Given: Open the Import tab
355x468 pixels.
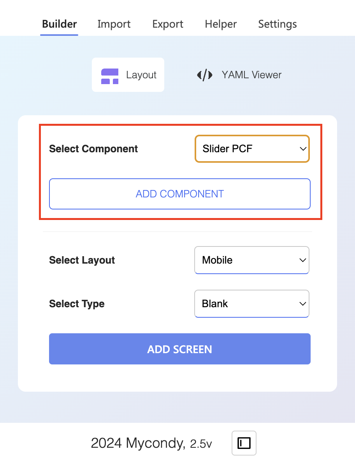Looking at the screenshot, I should (114, 24).
